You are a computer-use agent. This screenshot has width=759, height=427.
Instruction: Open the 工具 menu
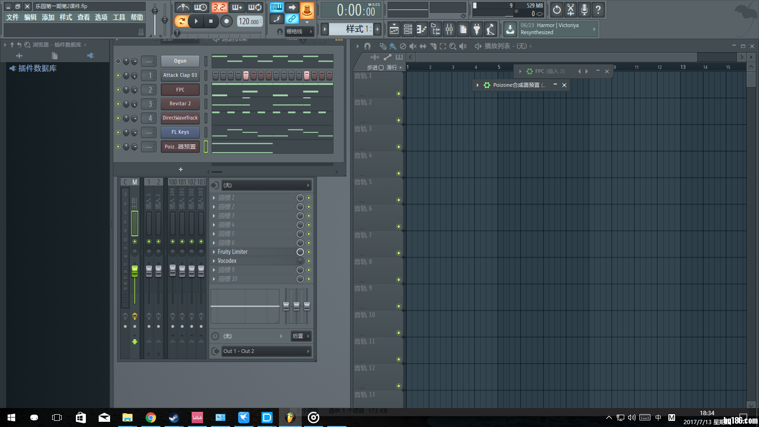pyautogui.click(x=119, y=17)
